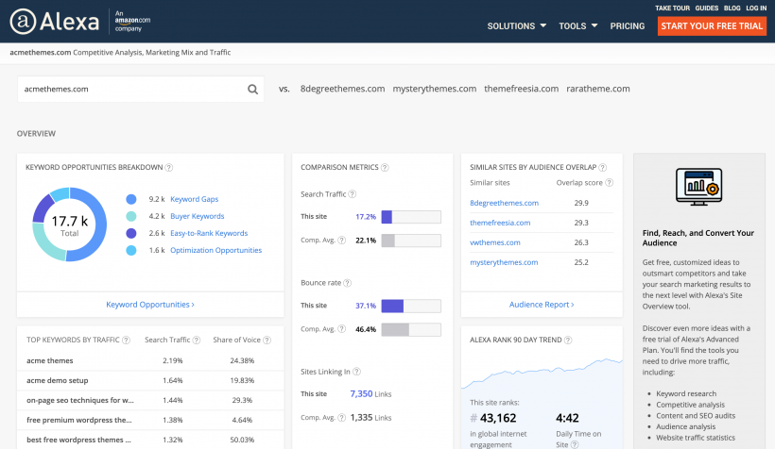Open help icon next to Comparison Metrics
The height and width of the screenshot is (449, 775).
[385, 168]
